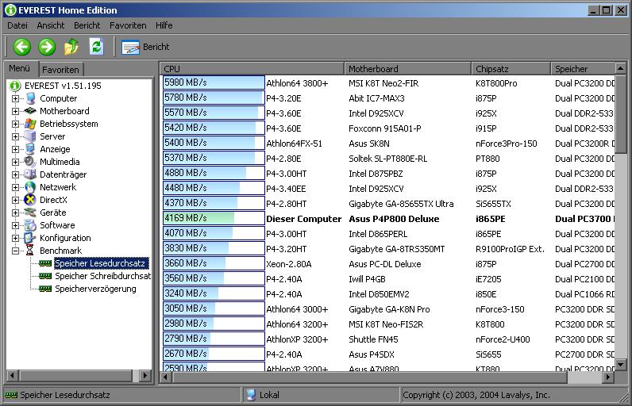Screen dimensions: 632x406
Task: Select the DirectX icon
Action: pos(30,200)
